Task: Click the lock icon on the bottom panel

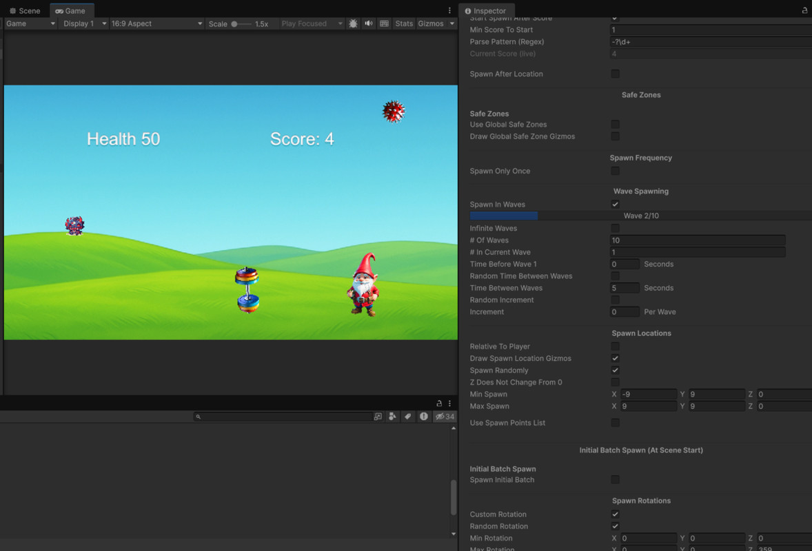Action: click(439, 404)
